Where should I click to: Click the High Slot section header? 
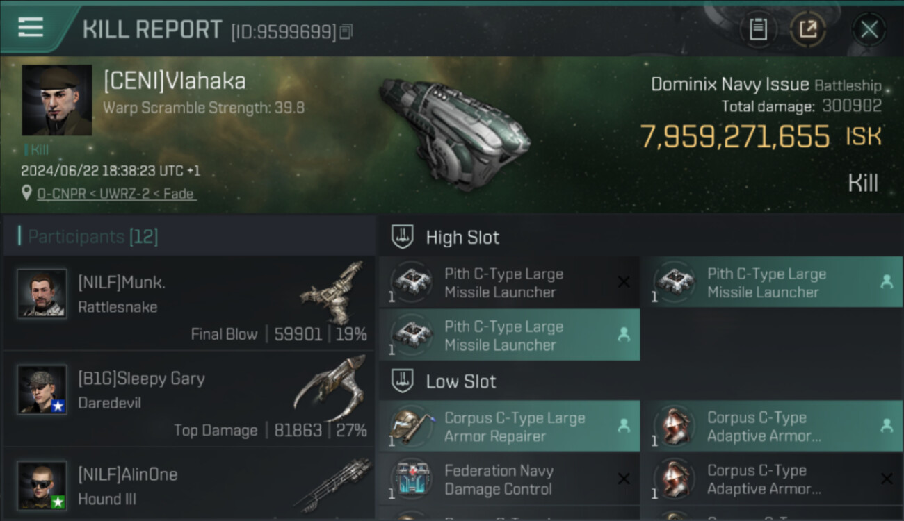pos(462,238)
